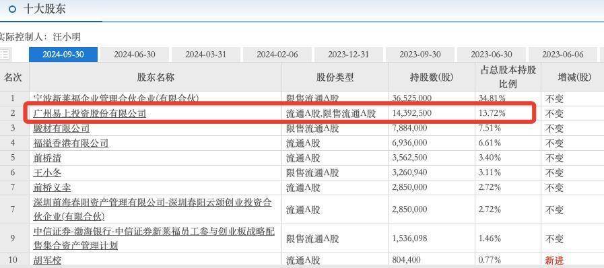Viewport: 604px width, 268px height.
Task: Open shareholder 胡军校 link
Action: [x=47, y=261]
